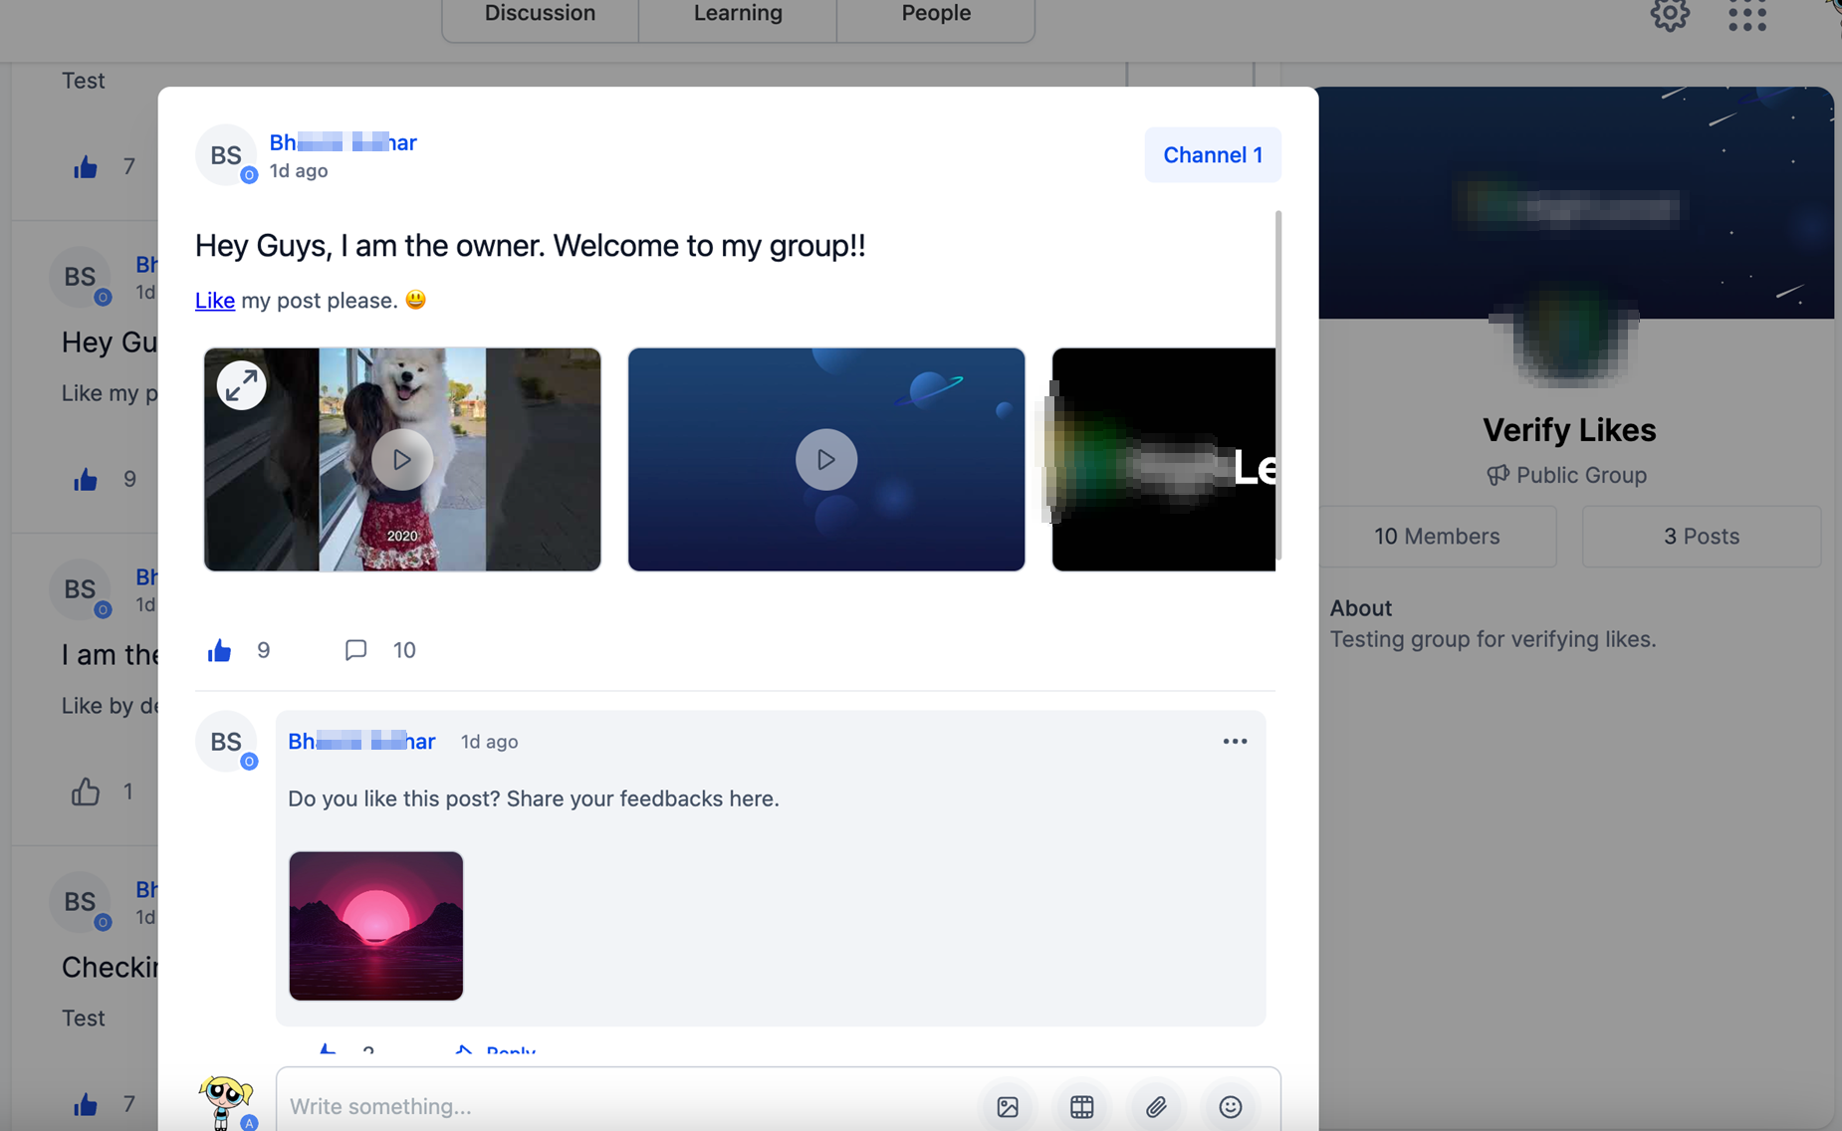Open settings gear icon at top right

[1670, 14]
